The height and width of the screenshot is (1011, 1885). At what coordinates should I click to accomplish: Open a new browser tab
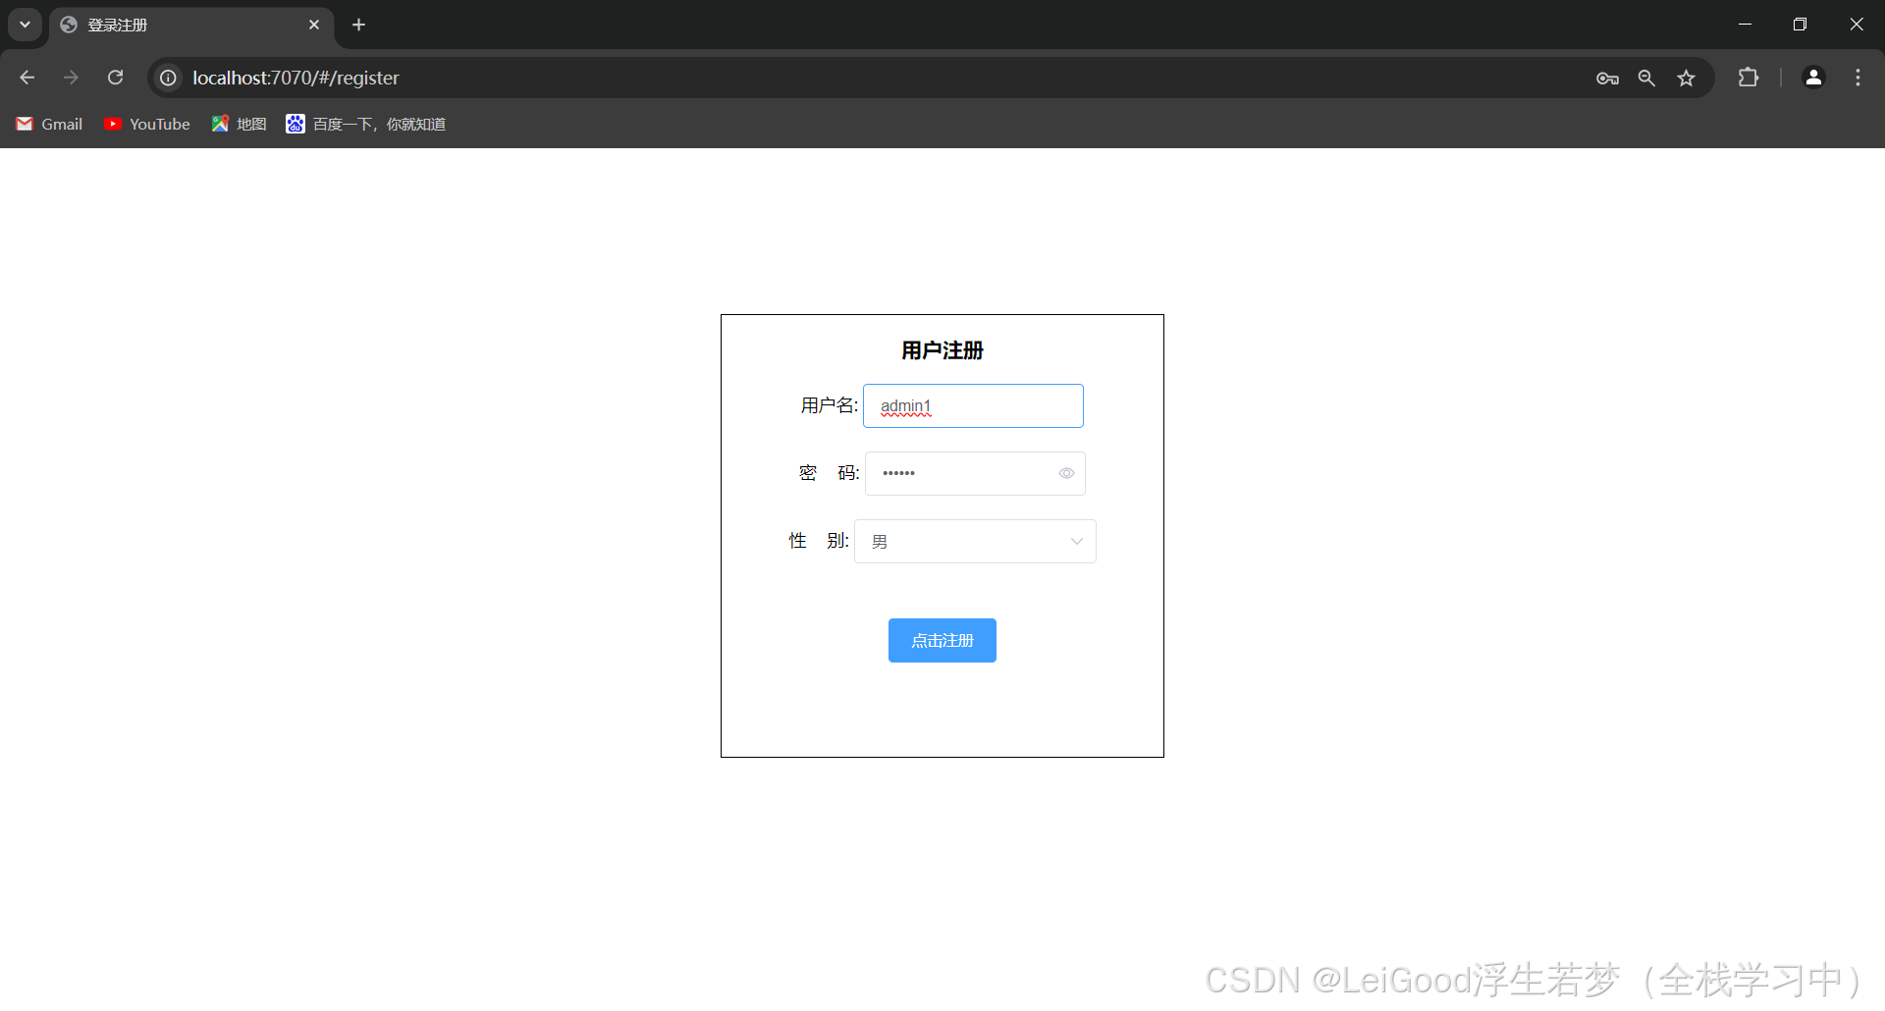click(358, 25)
